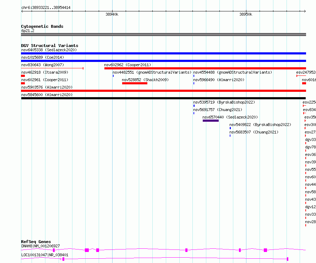Click the 6p21.2 cytogenetic band bar
316x263 pixels.
click(163, 35)
